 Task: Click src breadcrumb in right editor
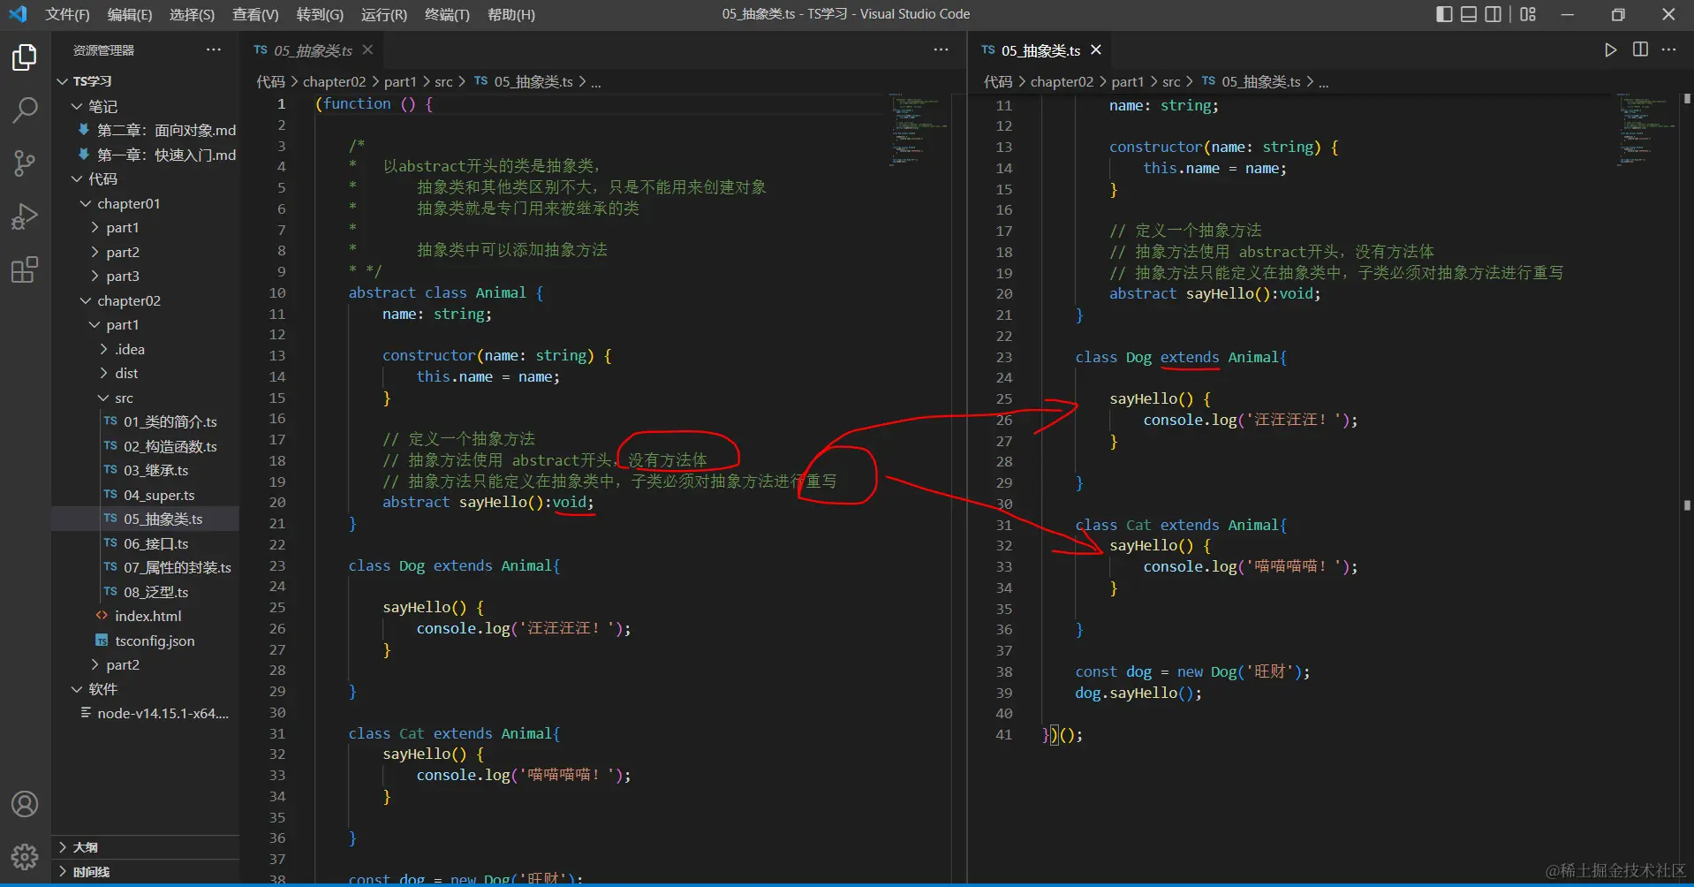click(1171, 82)
